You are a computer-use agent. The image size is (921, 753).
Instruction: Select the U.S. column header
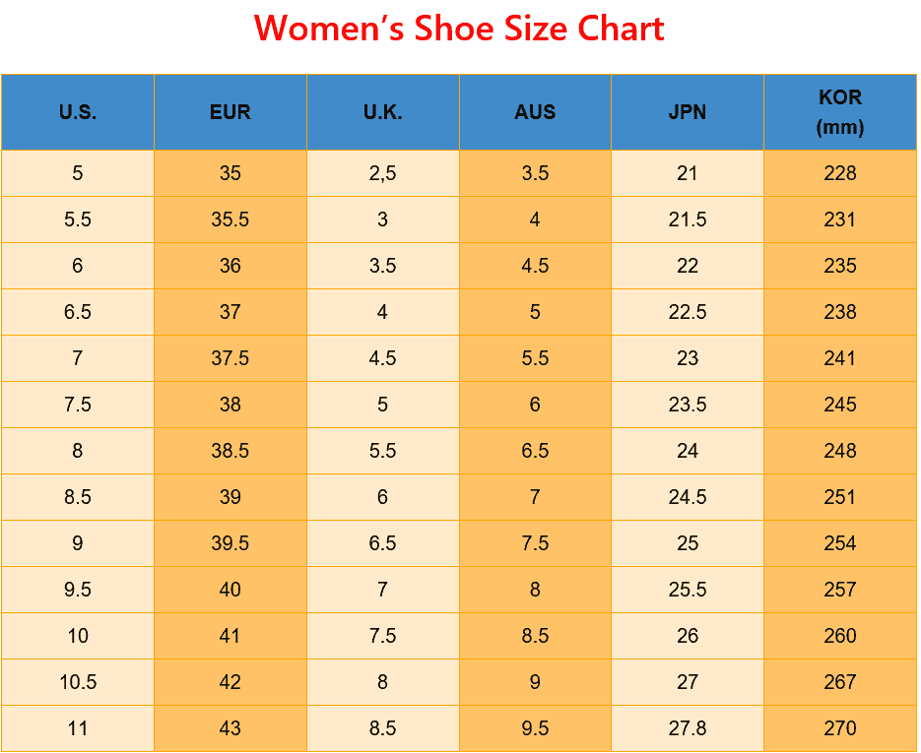pyautogui.click(x=78, y=112)
